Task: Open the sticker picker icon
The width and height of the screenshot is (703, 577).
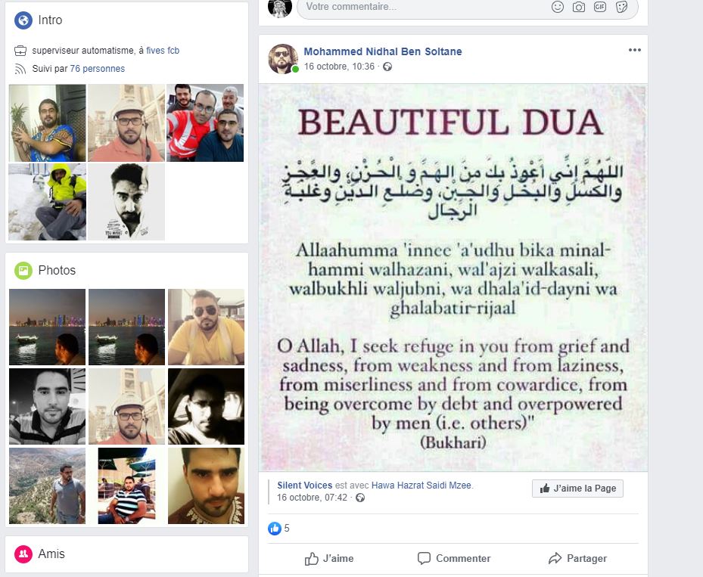Action: point(621,7)
